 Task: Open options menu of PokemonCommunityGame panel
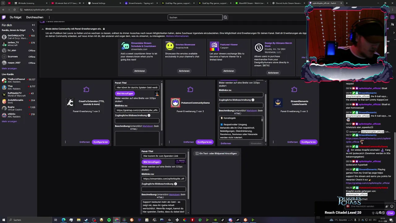[x=169, y=142]
